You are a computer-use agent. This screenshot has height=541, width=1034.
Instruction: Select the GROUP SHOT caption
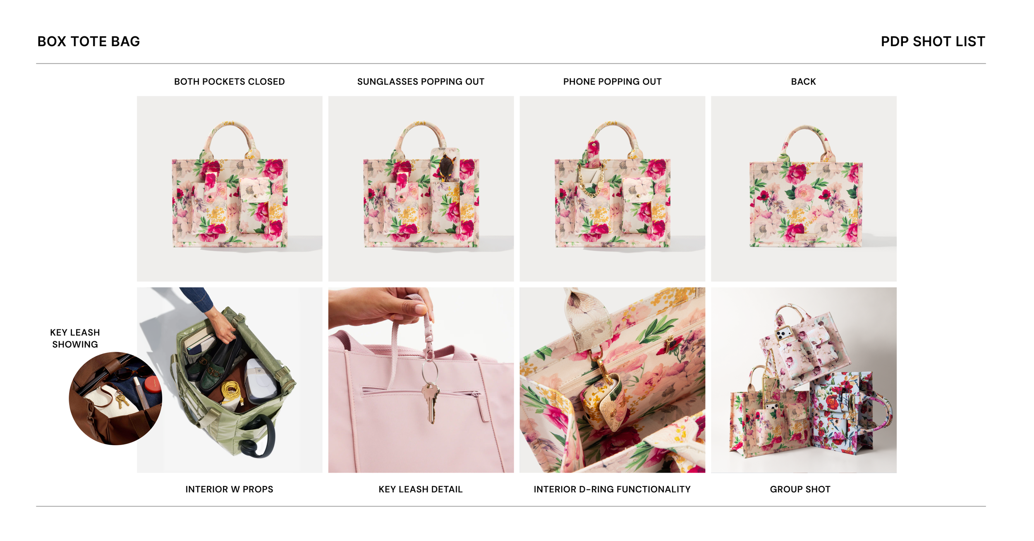tap(800, 489)
